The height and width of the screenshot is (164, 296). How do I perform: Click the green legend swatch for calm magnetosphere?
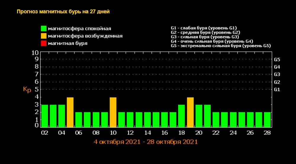tap(44, 29)
